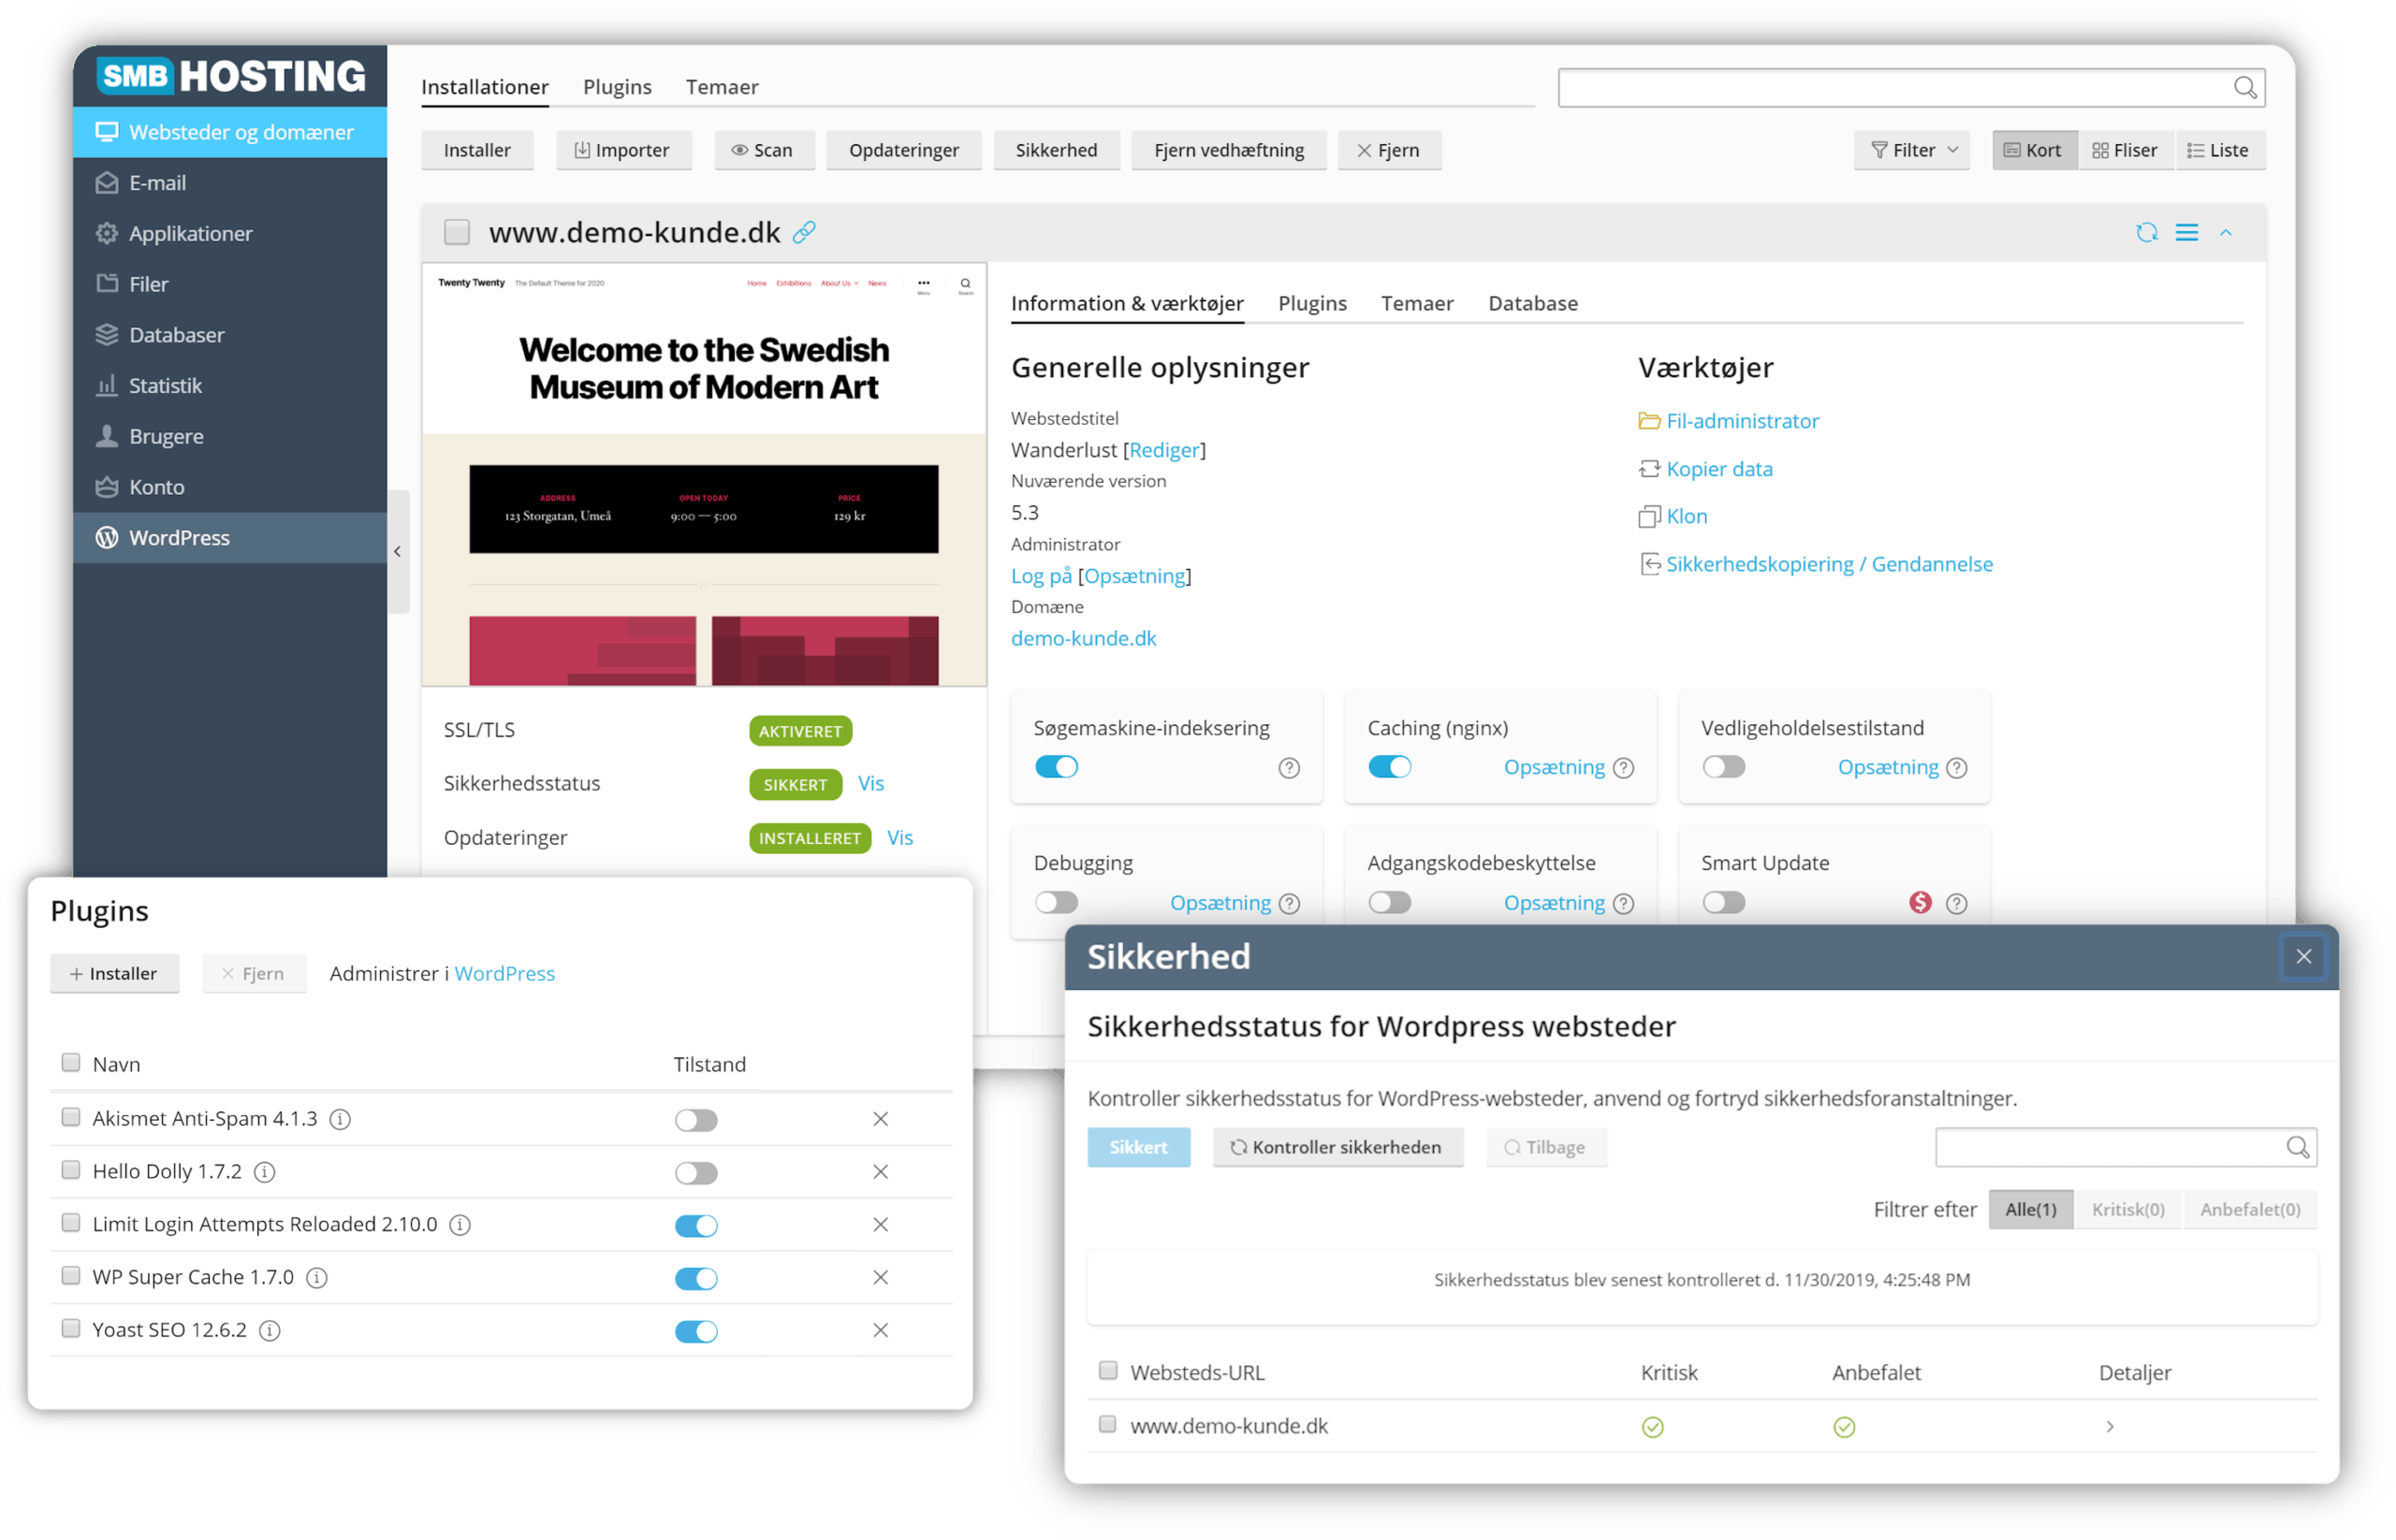Remove Yoast SEO with its X icon
The width and height of the screenshot is (2396, 1540).
click(881, 1330)
